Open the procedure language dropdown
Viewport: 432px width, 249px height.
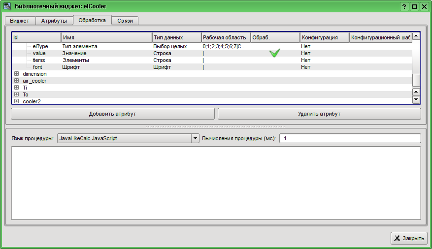194,138
